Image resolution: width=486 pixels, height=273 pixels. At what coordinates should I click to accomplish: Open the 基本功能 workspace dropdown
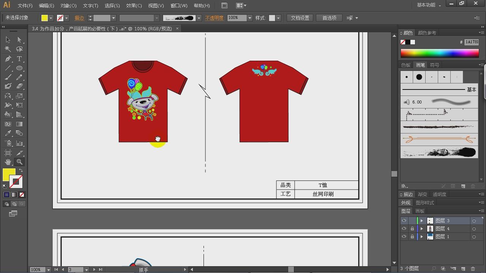429,5
